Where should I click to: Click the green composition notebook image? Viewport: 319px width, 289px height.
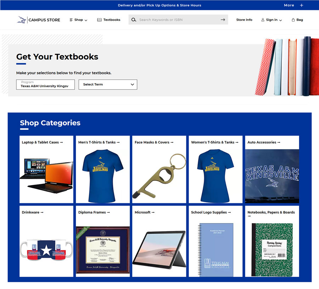tap(272, 250)
